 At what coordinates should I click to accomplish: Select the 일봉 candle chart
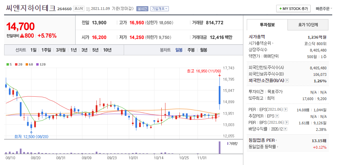click(179, 50)
